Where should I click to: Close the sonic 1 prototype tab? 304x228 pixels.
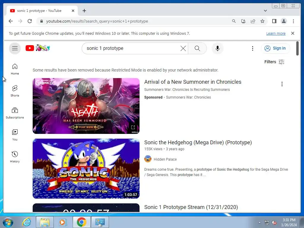[73, 11]
